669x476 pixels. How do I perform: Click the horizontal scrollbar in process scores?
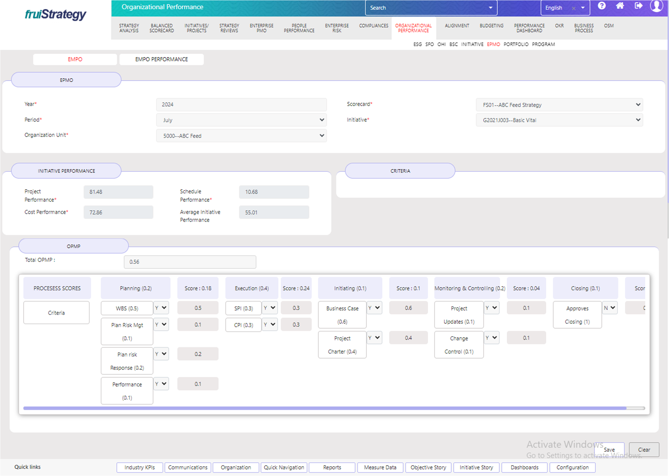(324, 408)
